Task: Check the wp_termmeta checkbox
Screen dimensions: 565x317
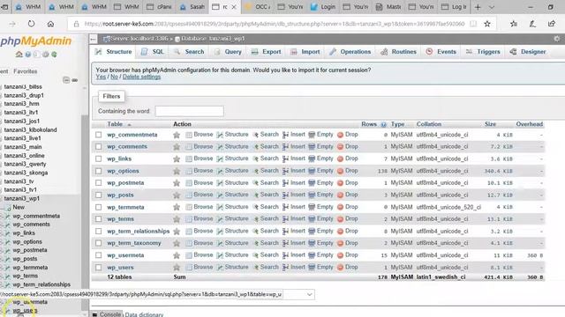Action: [98, 208]
